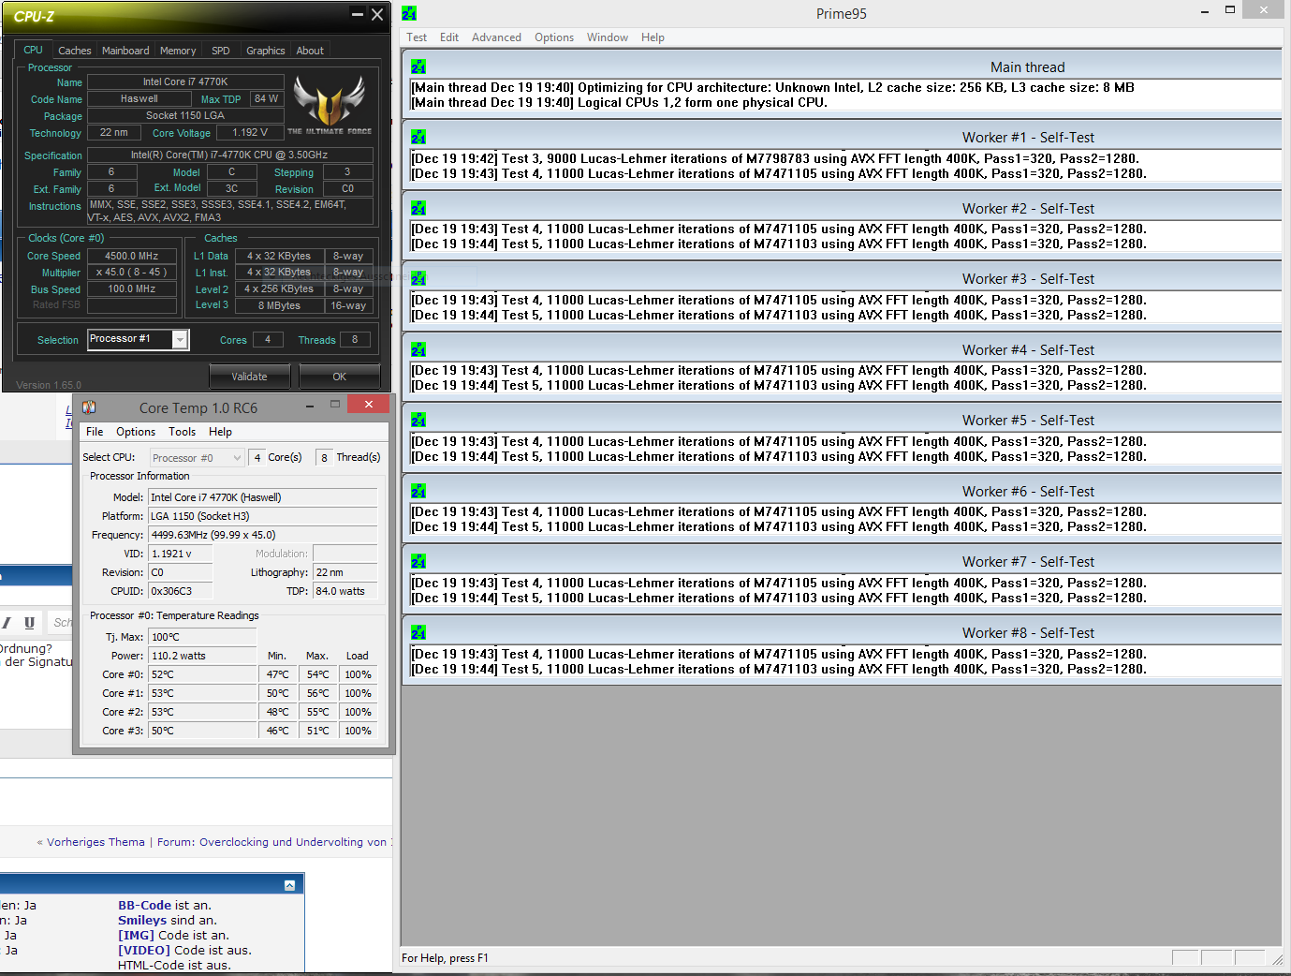The height and width of the screenshot is (976, 1291).
Task: Switch to CPU-Z Mainboard tab
Action: (x=125, y=51)
